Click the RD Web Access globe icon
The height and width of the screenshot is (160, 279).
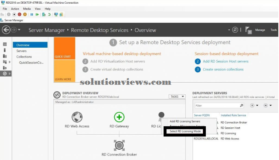77,117
